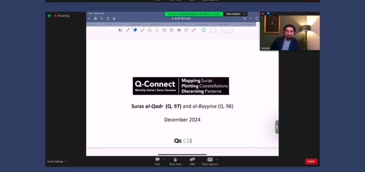This screenshot has width=365, height=172.
Task: Click the green screen-sharing notice banner
Action: 194,14
